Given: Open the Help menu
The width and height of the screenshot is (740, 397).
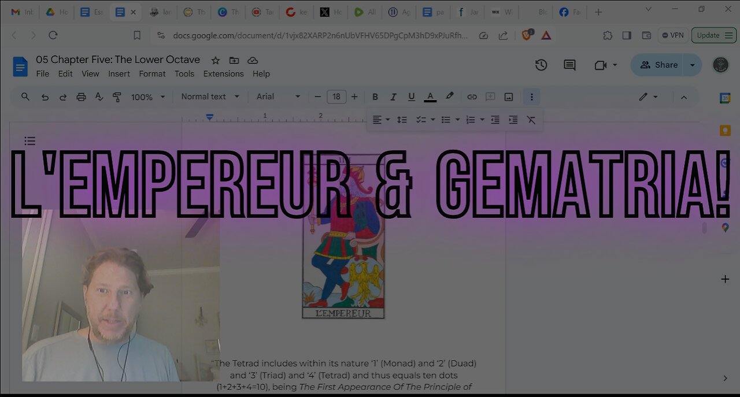Looking at the screenshot, I should [261, 74].
